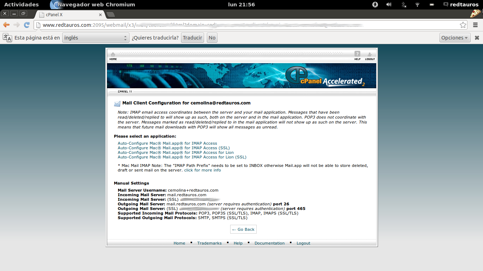The width and height of the screenshot is (483, 271).
Task: Open the Wi-Fi network icon
Action: pyautogui.click(x=417, y=5)
